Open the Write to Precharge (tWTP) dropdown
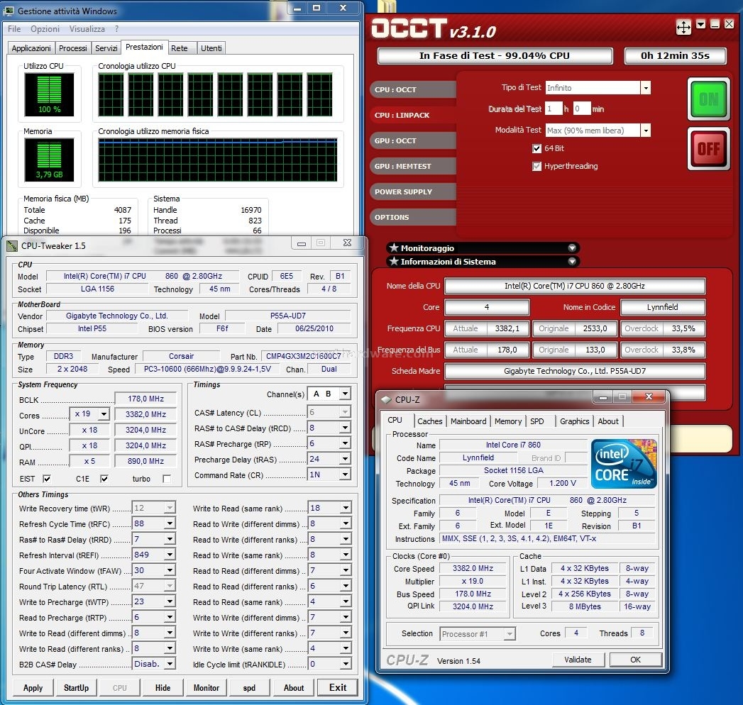743x705 pixels. [x=169, y=601]
